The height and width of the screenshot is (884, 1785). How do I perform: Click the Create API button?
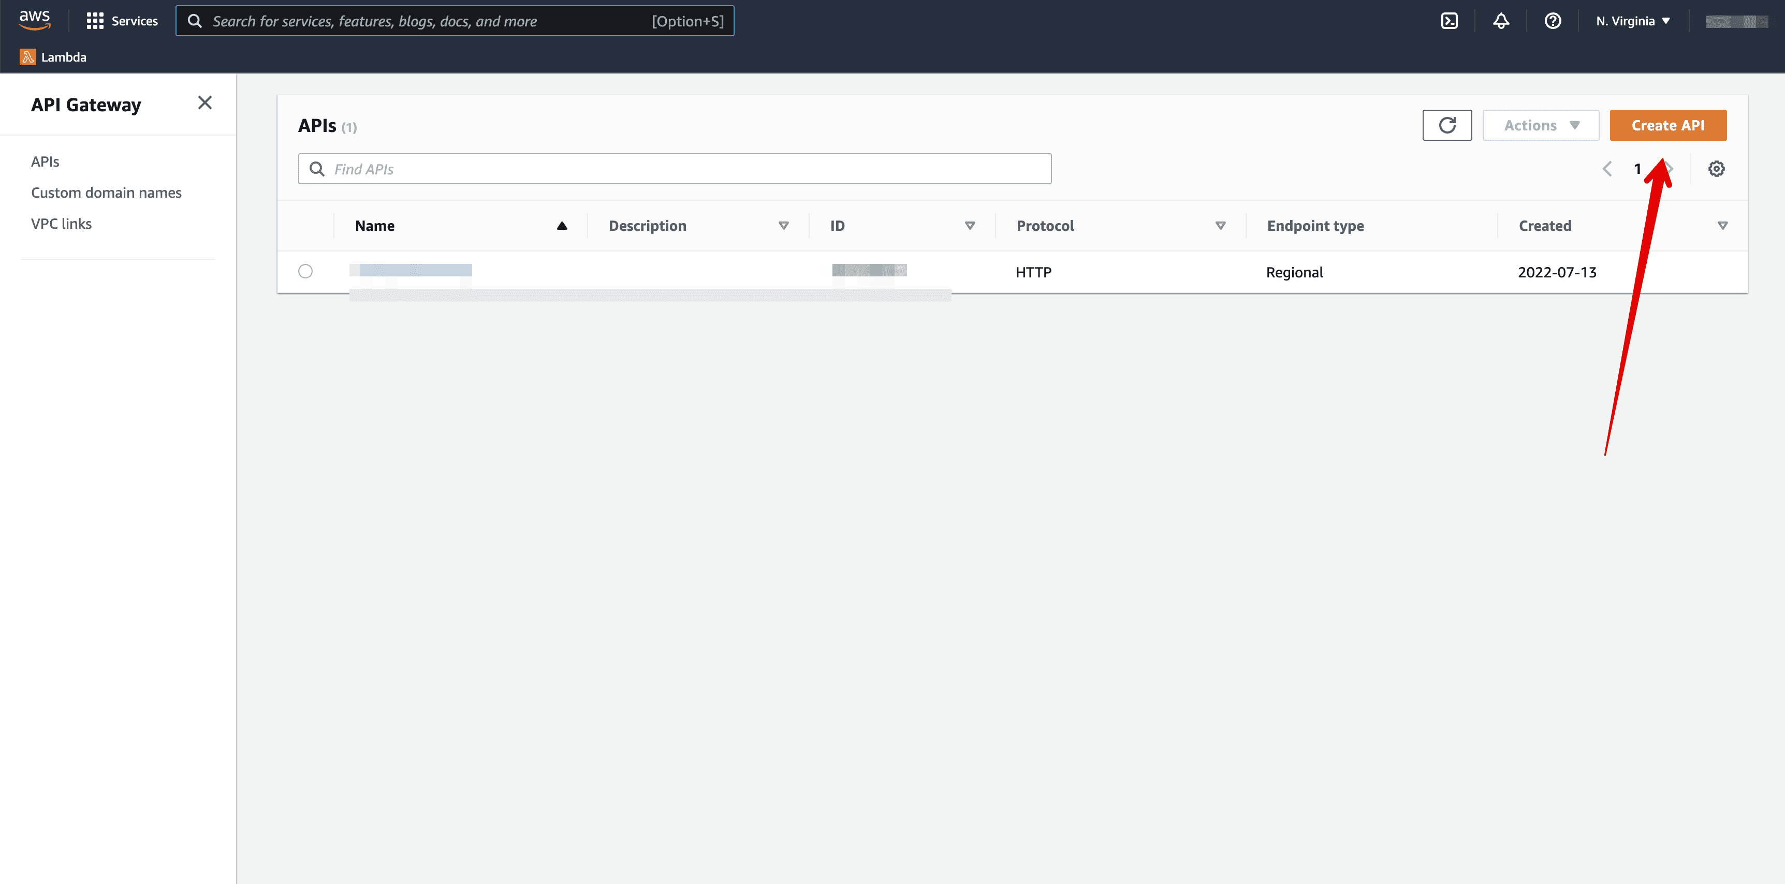pos(1667,125)
